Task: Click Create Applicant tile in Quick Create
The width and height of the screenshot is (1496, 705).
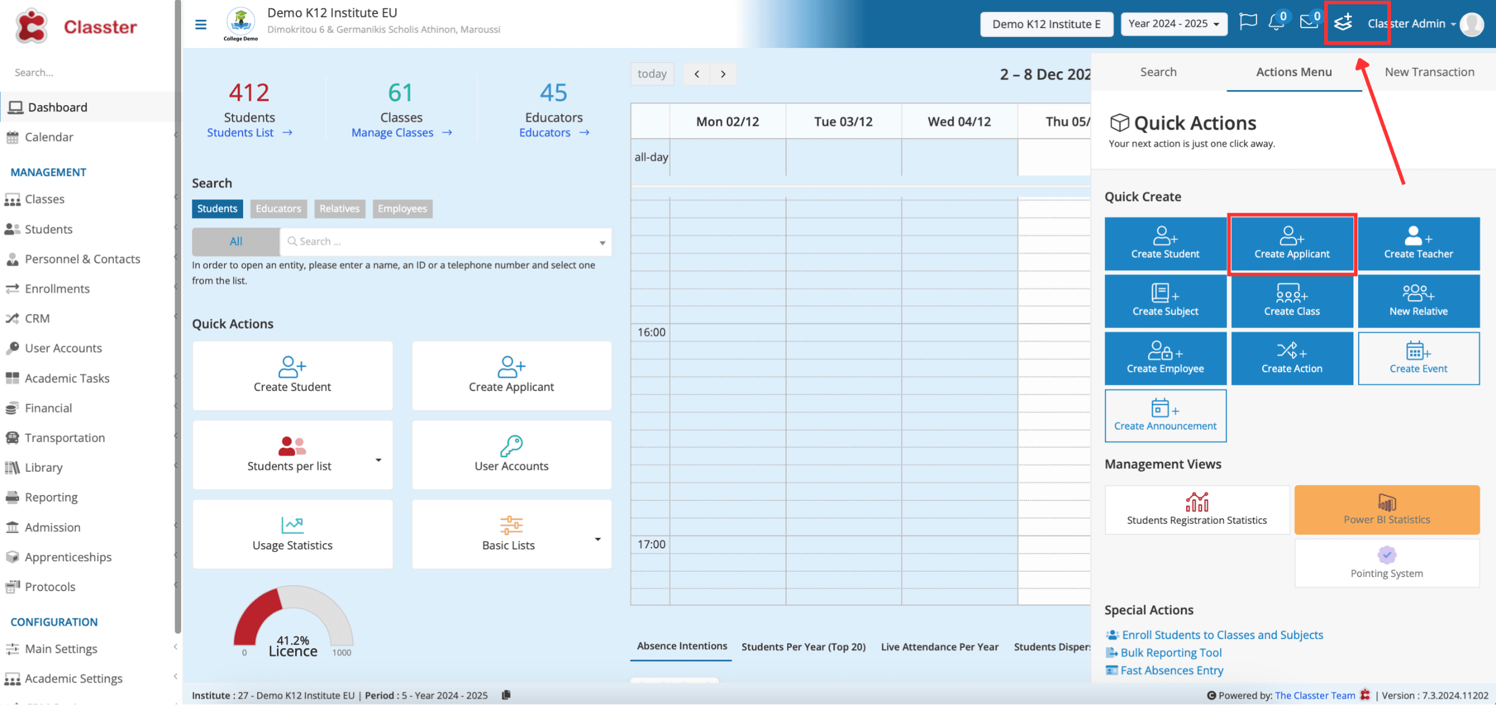Action: point(1291,243)
